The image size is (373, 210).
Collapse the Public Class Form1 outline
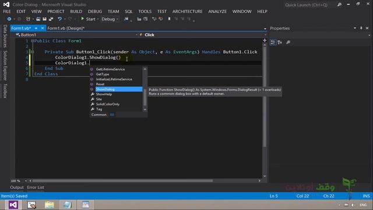32,41
